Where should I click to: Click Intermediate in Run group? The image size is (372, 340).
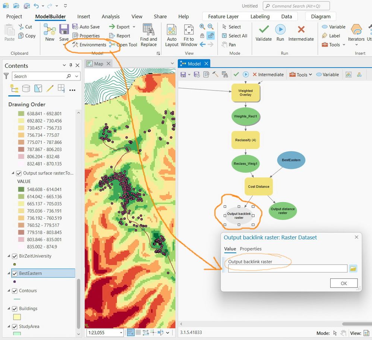[x=301, y=33]
